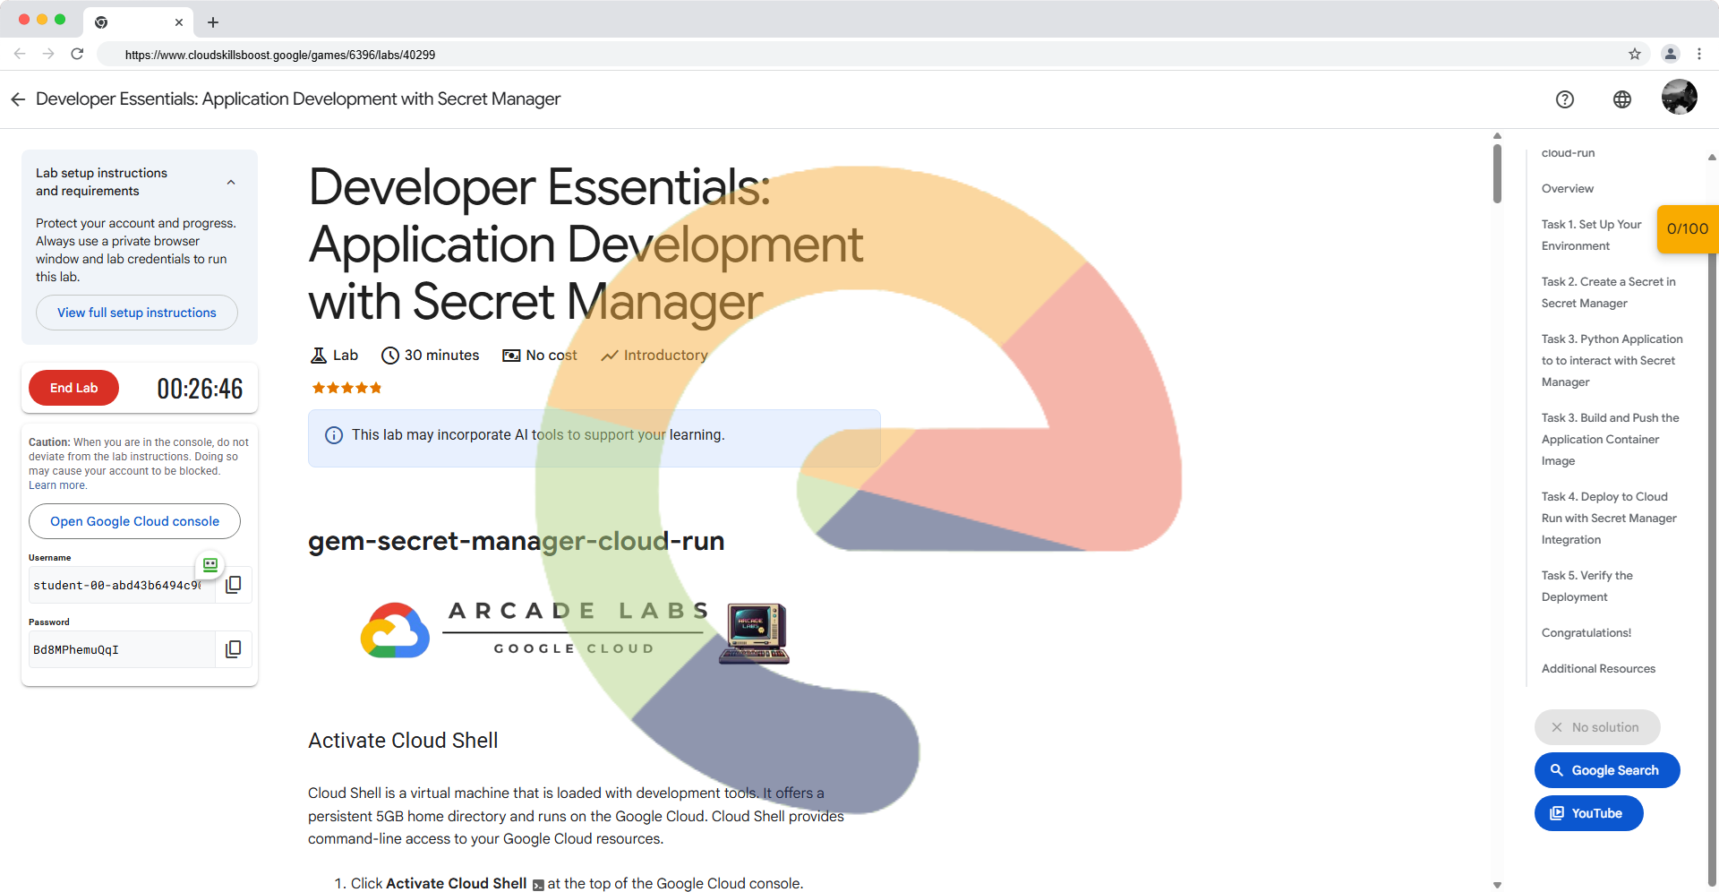Click the browser back navigation arrow
The width and height of the screenshot is (1719, 892).
[20, 54]
